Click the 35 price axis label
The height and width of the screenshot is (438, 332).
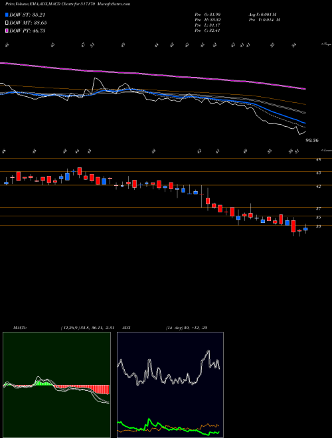318,217
